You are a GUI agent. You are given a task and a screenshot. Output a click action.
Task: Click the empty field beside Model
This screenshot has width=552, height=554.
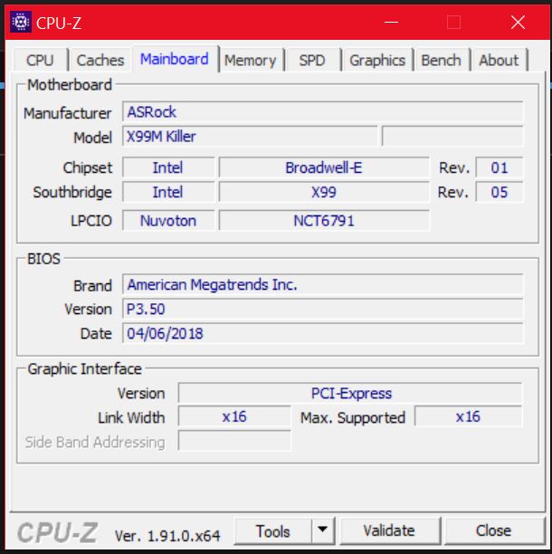[x=452, y=137]
